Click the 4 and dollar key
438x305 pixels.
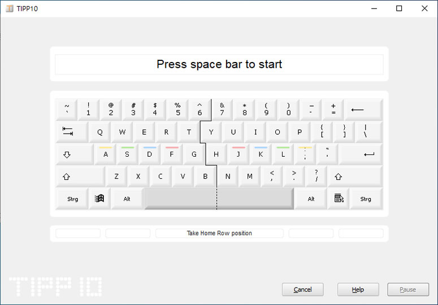[x=155, y=110]
